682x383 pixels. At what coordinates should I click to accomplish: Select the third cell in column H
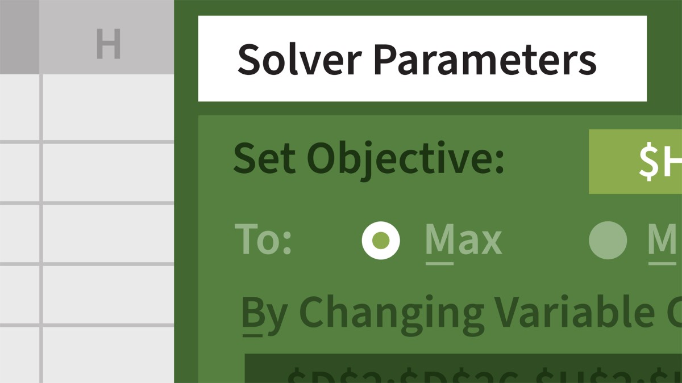tap(108, 233)
